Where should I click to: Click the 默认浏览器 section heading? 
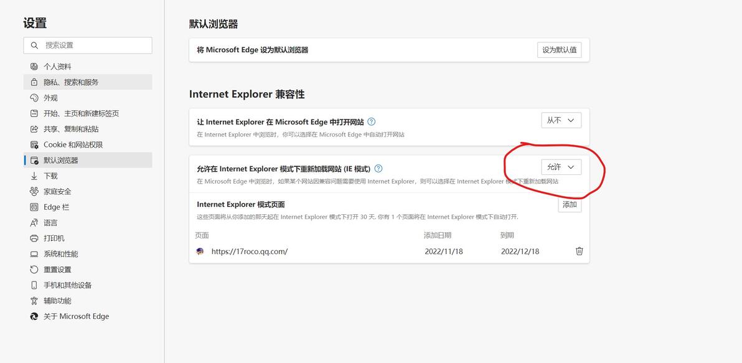tap(214, 24)
